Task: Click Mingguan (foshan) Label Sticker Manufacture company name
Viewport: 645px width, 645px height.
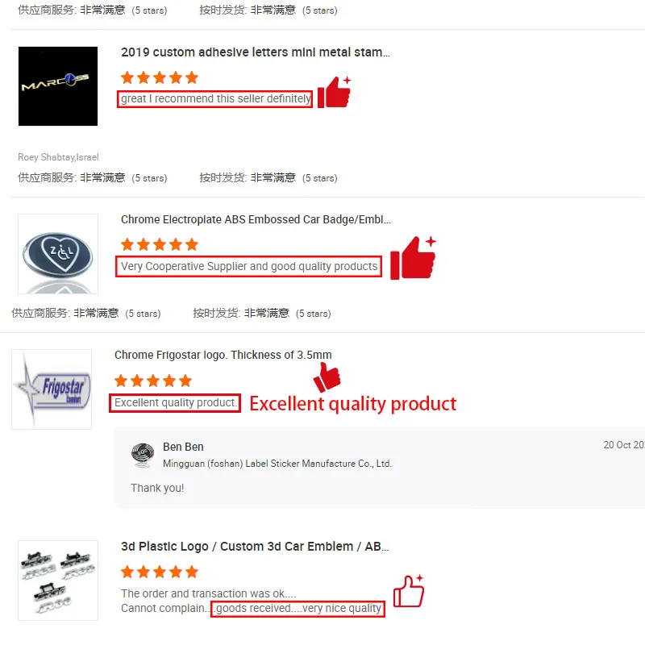Action: (277, 464)
